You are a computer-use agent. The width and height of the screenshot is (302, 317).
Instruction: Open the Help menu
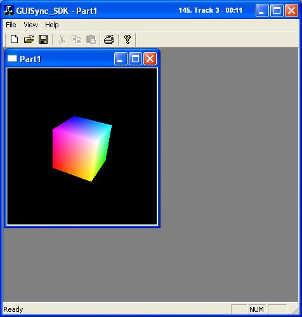[x=52, y=25]
